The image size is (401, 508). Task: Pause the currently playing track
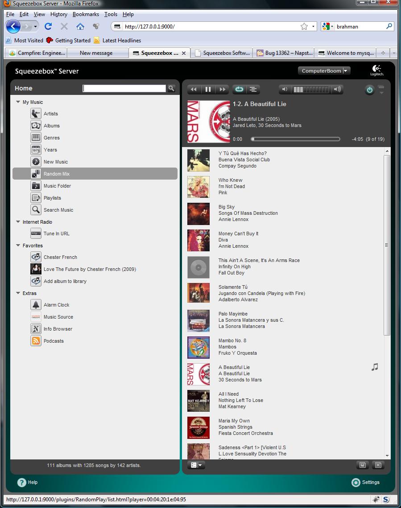click(x=208, y=90)
